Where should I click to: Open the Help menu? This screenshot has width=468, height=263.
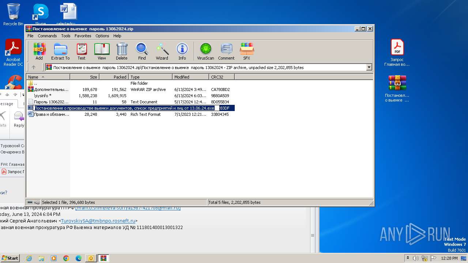pyautogui.click(x=117, y=36)
